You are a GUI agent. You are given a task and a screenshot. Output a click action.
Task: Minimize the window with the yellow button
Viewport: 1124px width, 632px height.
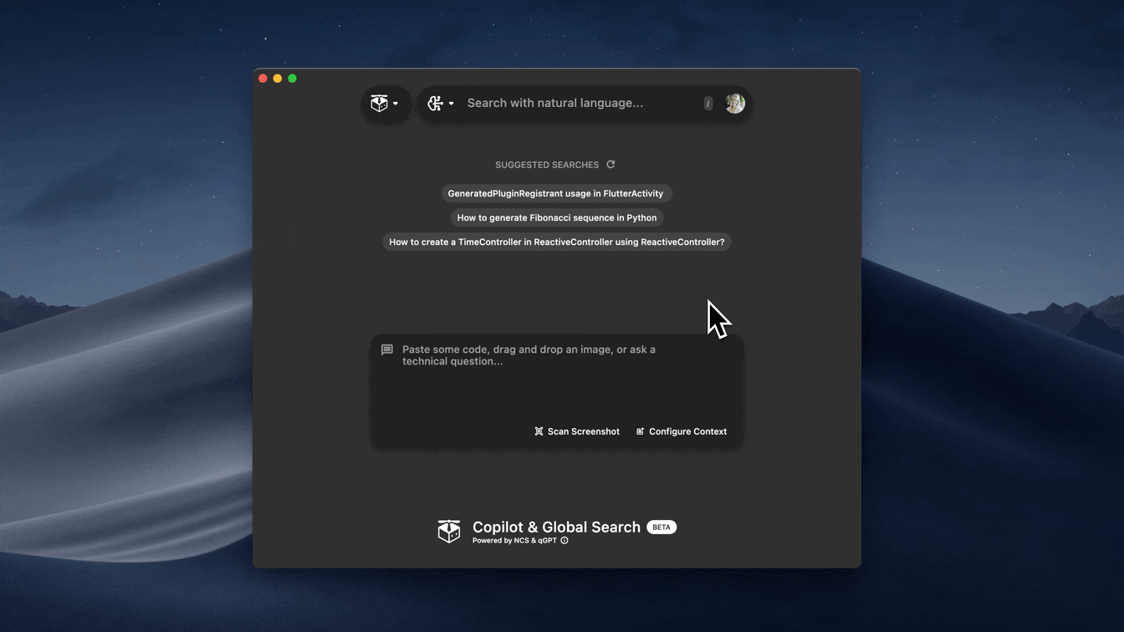point(278,79)
